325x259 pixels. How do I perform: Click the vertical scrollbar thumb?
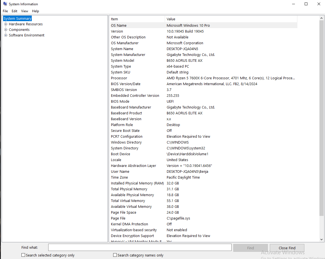[x=321, y=118]
